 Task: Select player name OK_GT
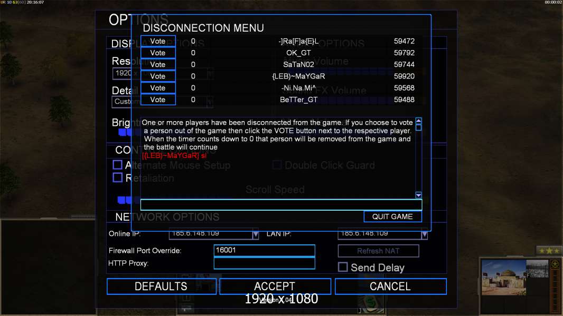tap(298, 53)
